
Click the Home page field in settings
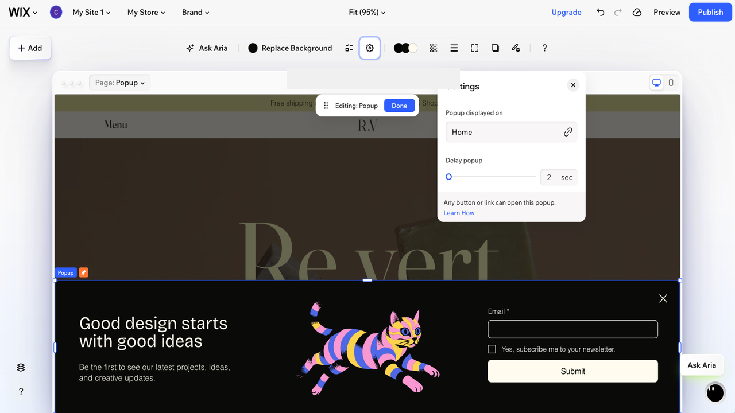coord(511,132)
